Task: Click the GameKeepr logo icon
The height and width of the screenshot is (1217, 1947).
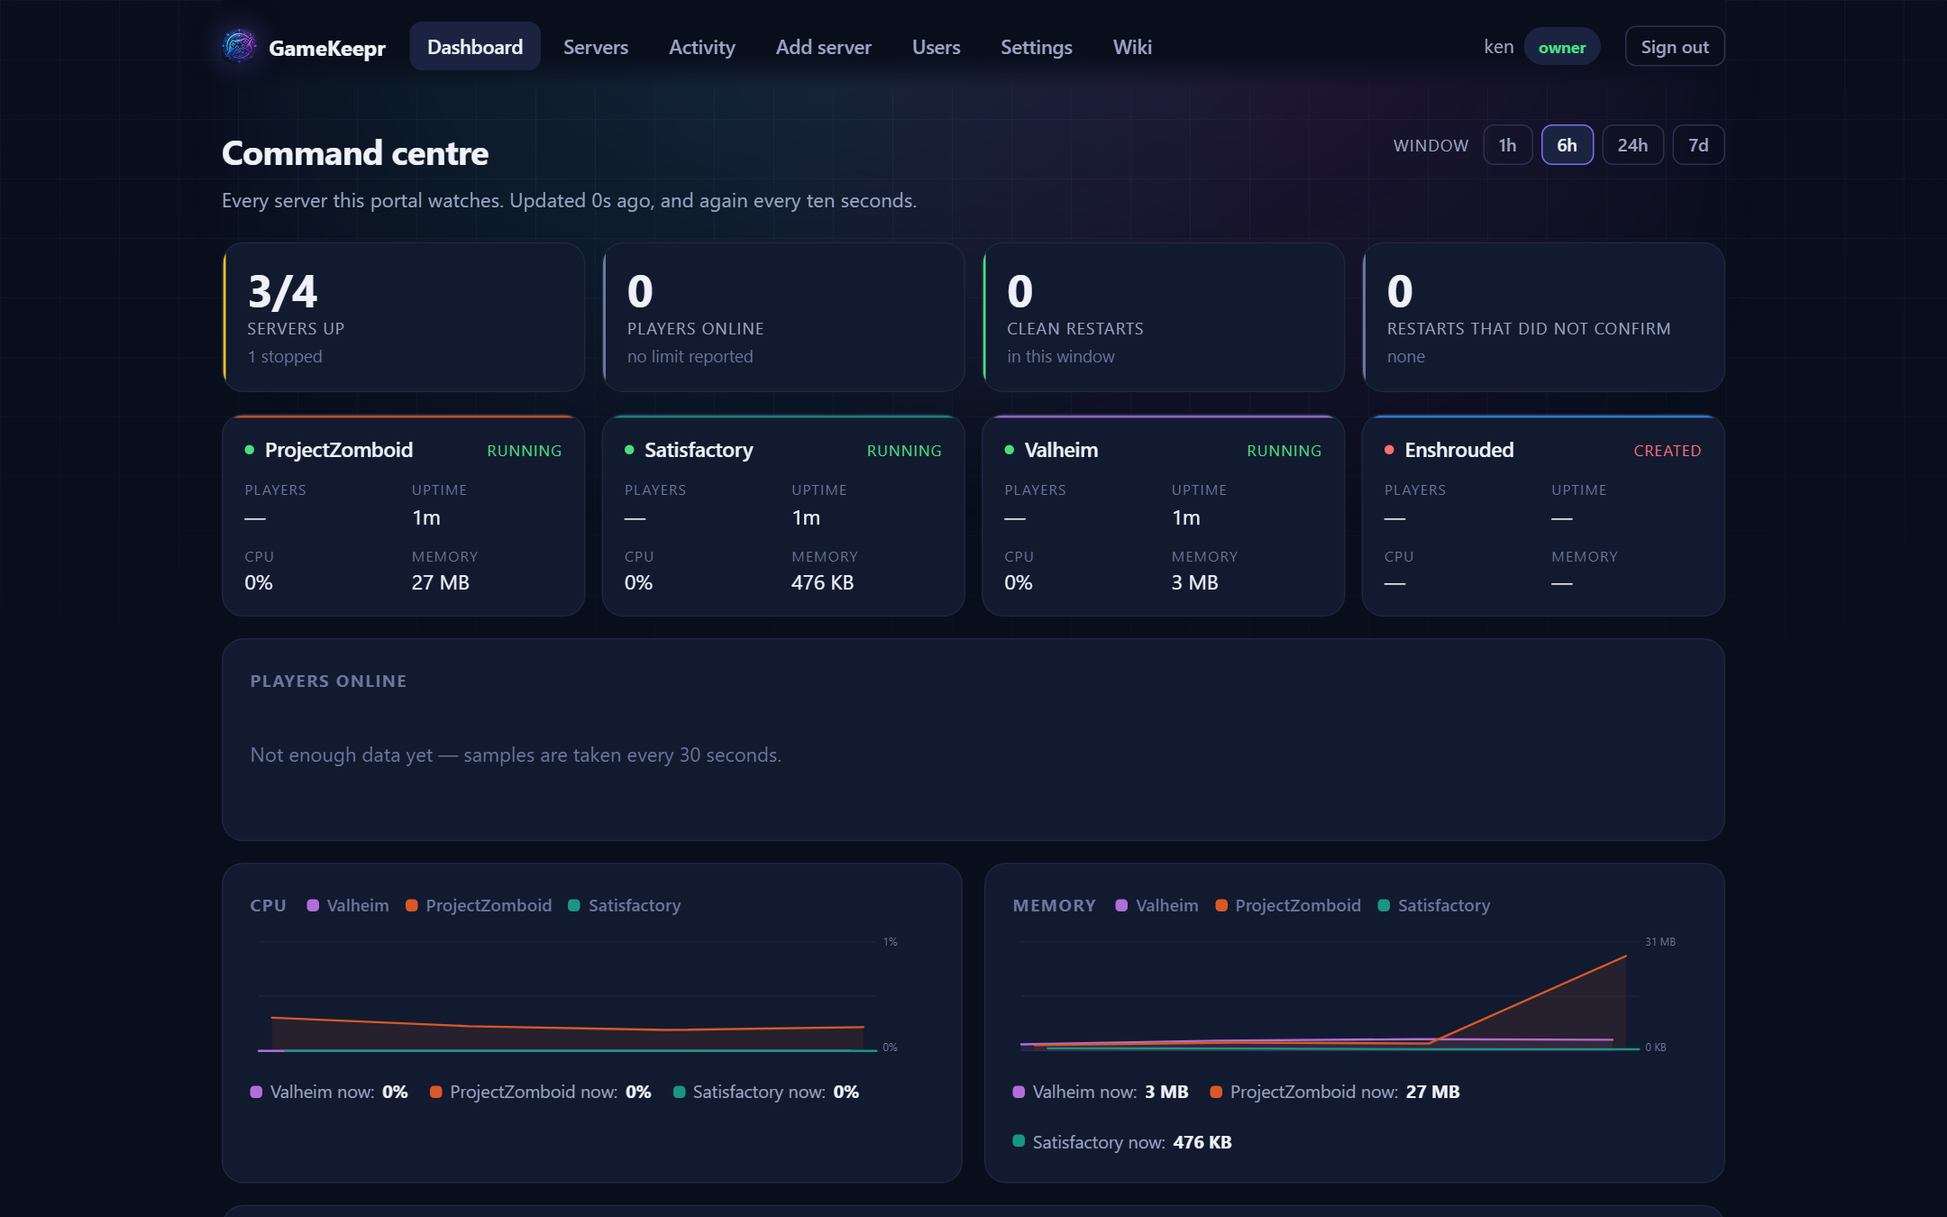Action: point(240,46)
